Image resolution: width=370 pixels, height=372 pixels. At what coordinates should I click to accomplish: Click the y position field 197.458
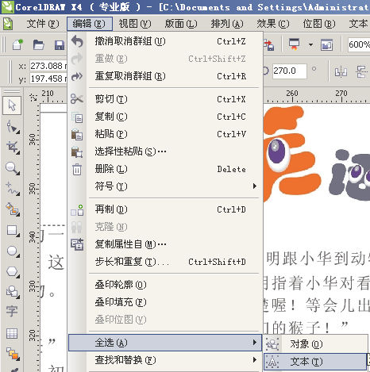pos(48,79)
